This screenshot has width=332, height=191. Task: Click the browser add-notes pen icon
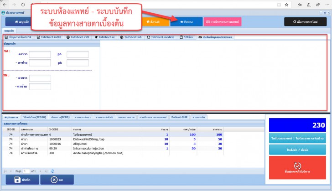[309, 5]
